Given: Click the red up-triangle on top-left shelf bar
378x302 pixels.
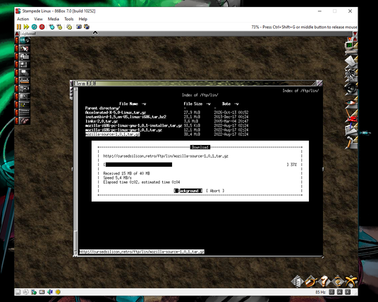Looking at the screenshot, I should (17, 34).
